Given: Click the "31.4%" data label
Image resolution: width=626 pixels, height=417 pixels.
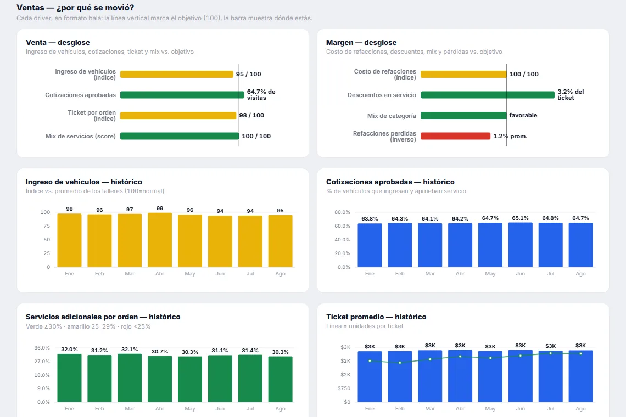Looking at the screenshot, I should click(x=250, y=351).
